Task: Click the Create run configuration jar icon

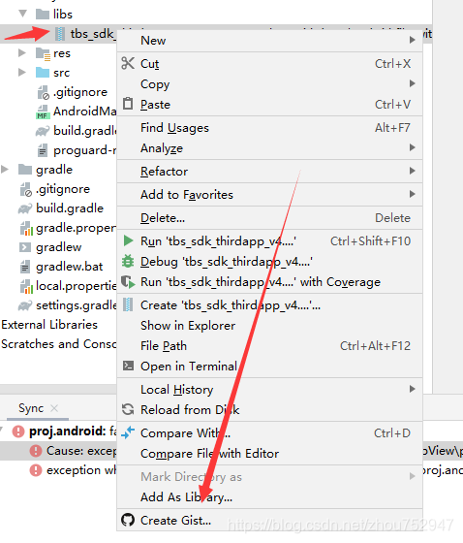Action: click(128, 304)
